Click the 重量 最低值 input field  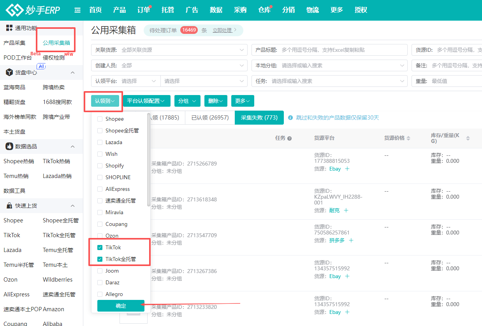[447, 81]
